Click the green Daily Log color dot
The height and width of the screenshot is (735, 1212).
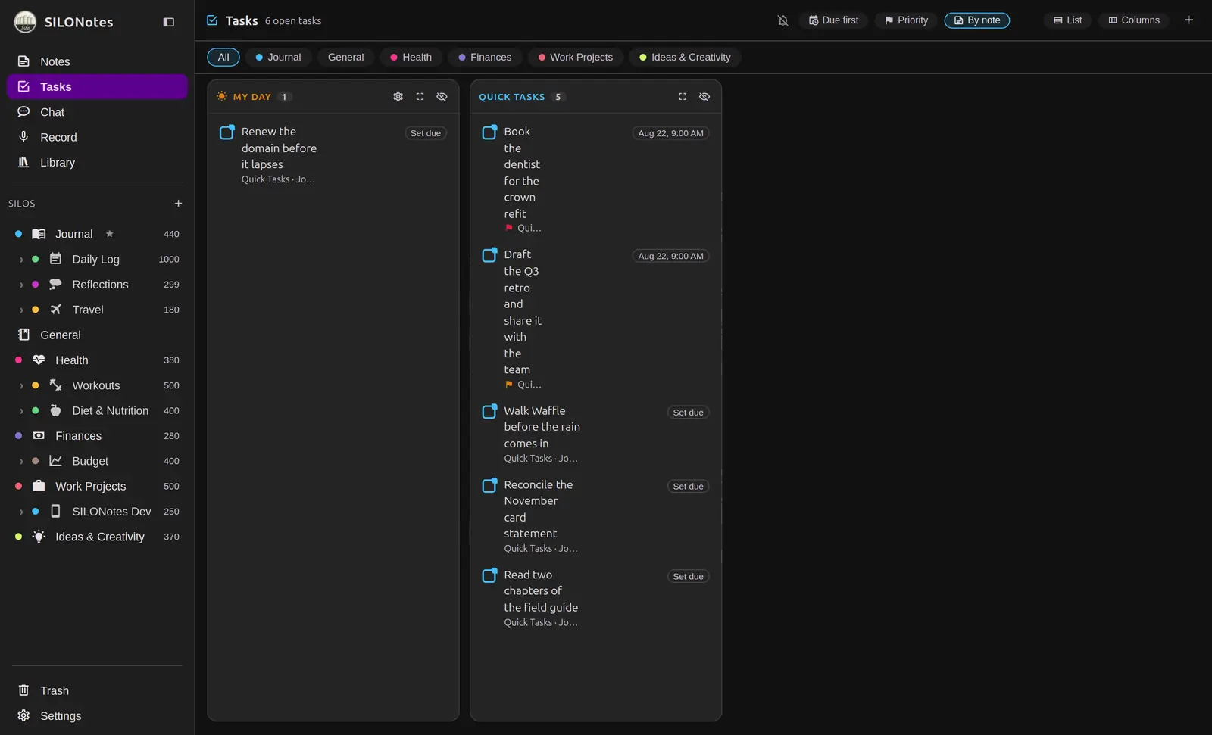(35, 259)
